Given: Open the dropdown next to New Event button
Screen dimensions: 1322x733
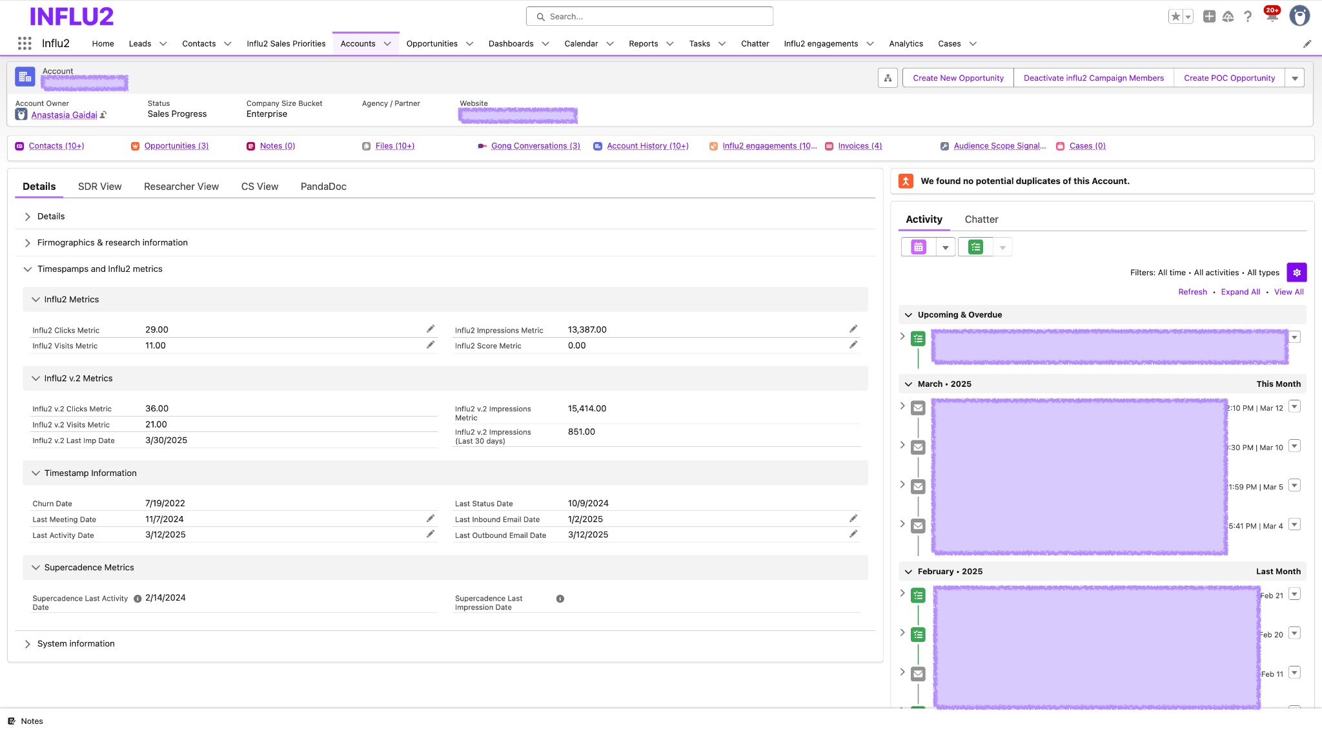Looking at the screenshot, I should coord(946,247).
